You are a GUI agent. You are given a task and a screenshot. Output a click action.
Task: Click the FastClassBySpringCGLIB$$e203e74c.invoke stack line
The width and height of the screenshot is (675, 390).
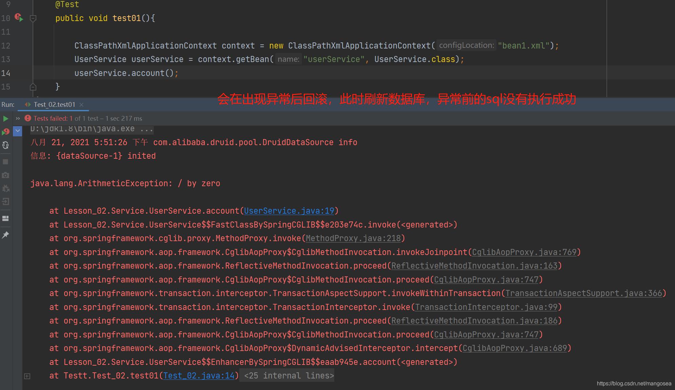click(x=253, y=225)
